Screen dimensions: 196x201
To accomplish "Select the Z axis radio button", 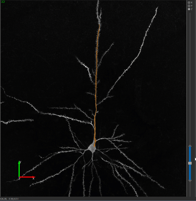I will (x=189, y=9).
